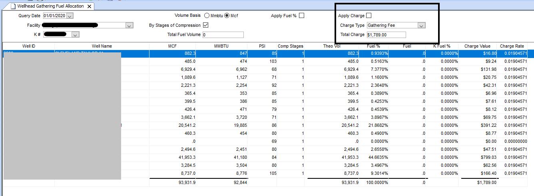The image size is (534, 196).
Task: Enable the Apply Fuel % checkbox
Action: [x=301, y=16]
